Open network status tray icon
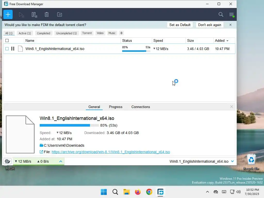Viewport: 264px width, 198px height. coord(232,192)
